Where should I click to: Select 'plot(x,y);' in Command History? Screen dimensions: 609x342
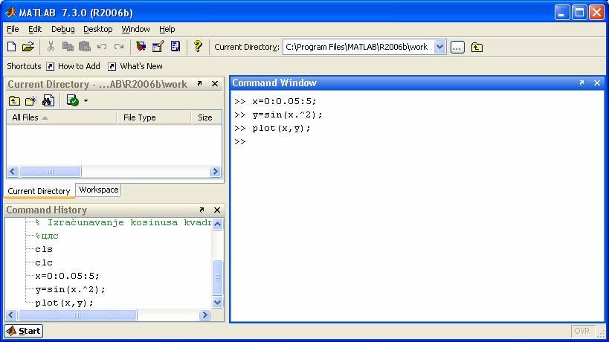pyautogui.click(x=65, y=303)
